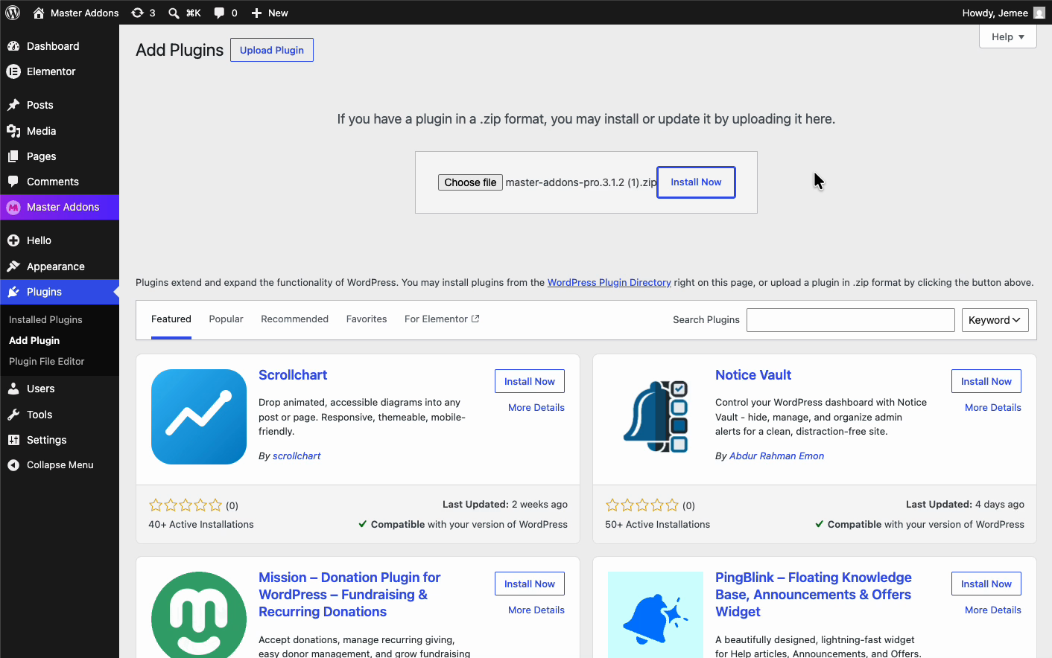
Task: Click the master-addons-pro.3.1.2 (1).zip filename
Action: tap(581, 182)
